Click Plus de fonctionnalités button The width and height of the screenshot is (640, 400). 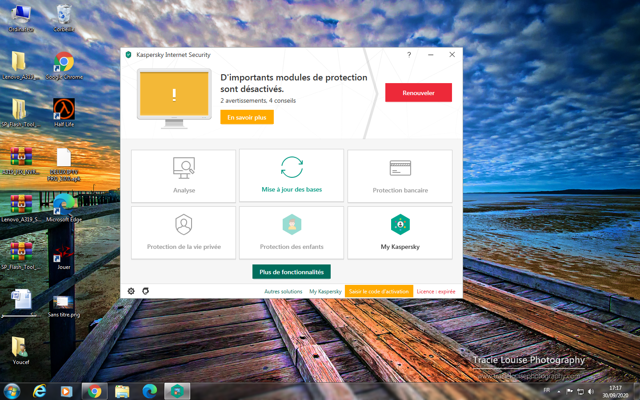click(x=292, y=272)
